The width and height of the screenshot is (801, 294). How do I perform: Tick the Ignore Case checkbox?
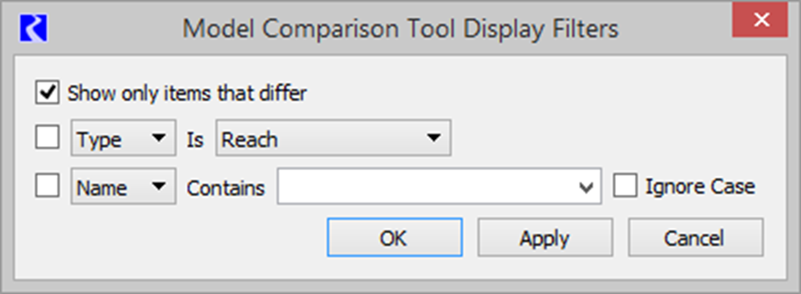click(x=626, y=187)
